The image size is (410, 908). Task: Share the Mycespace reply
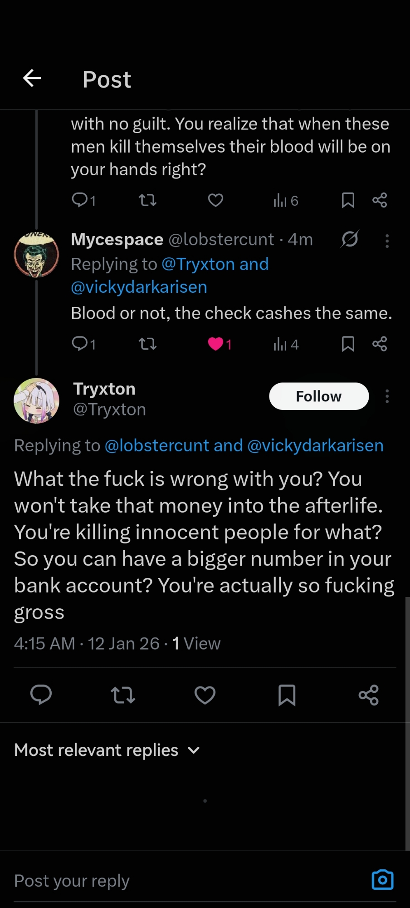380,344
